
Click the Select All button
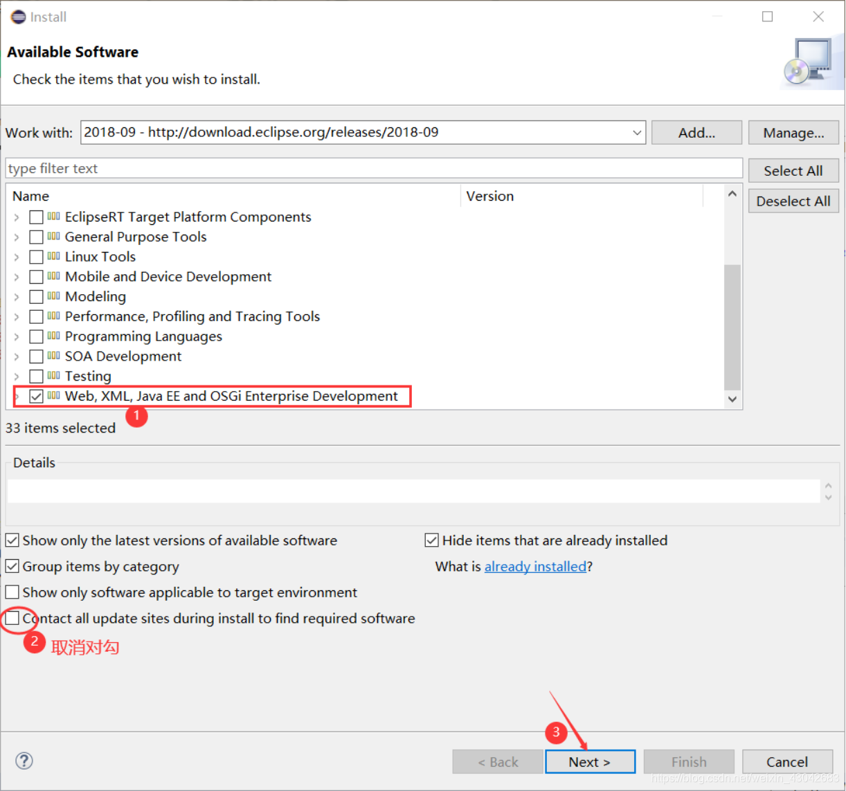793,170
